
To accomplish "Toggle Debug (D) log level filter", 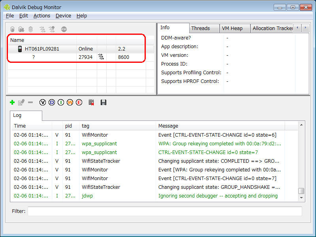I will [52, 103].
